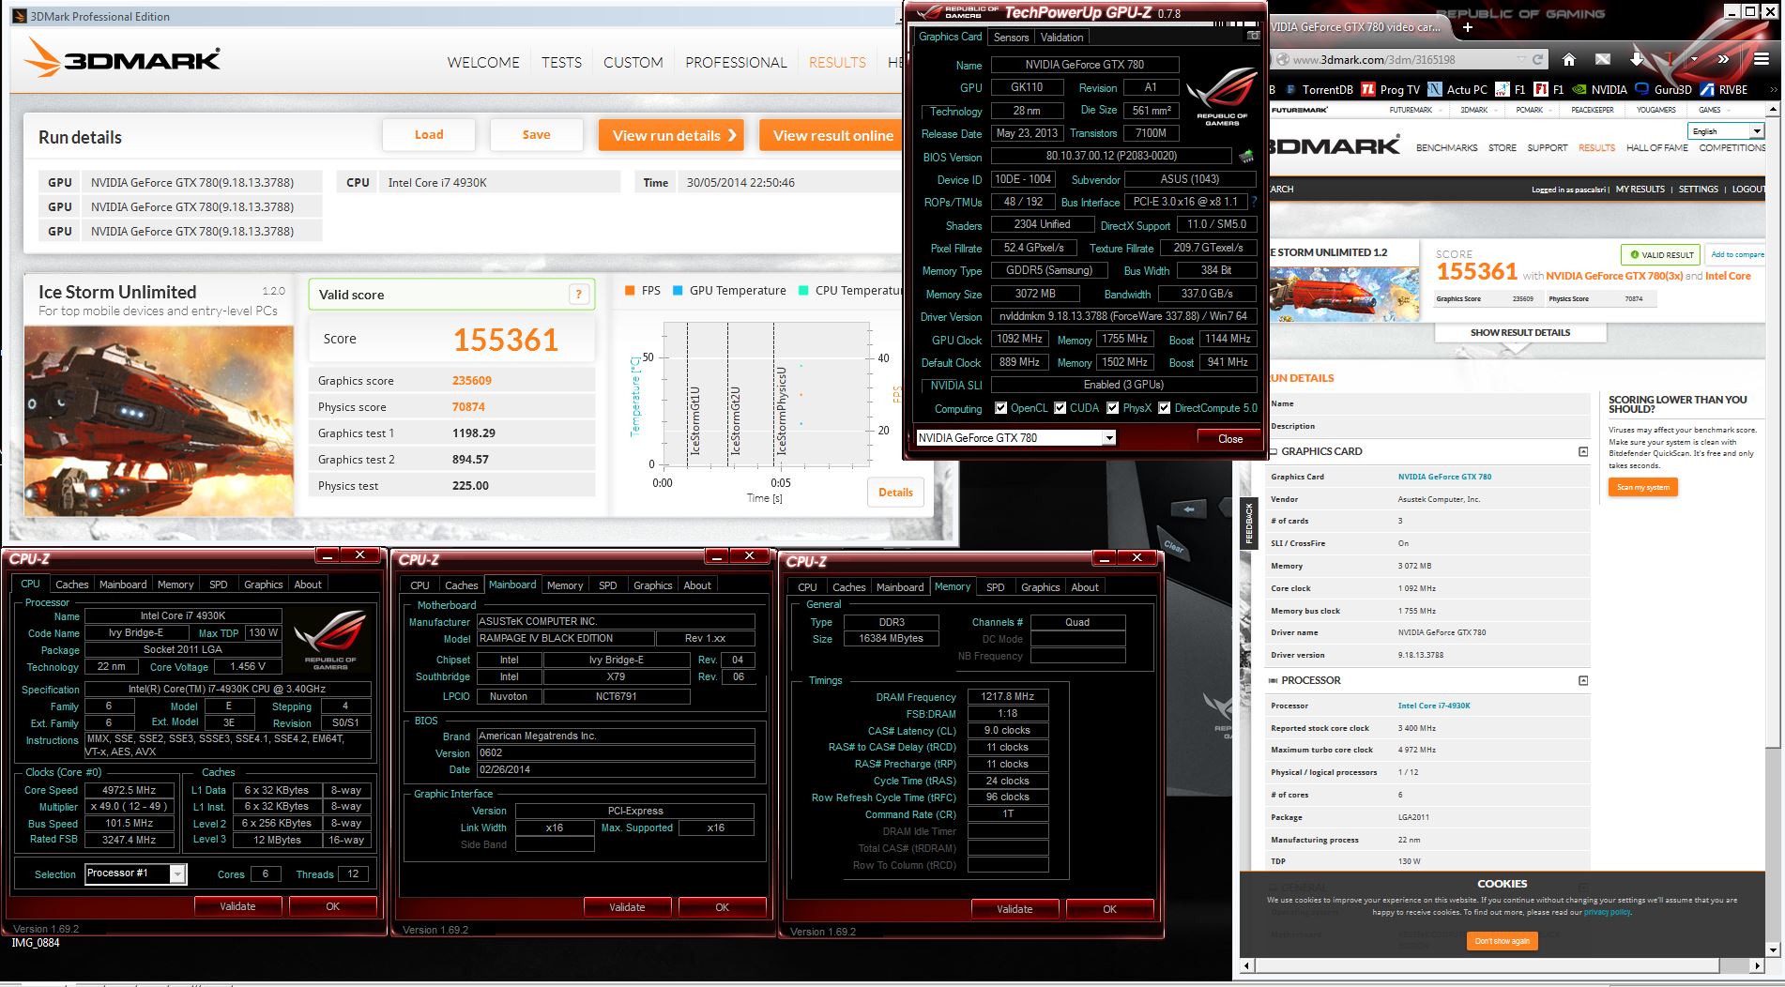Viewport: 1785px width, 987px height.
Task: Toggle CPU Temperature series in chart legend
Action: pyautogui.click(x=851, y=291)
